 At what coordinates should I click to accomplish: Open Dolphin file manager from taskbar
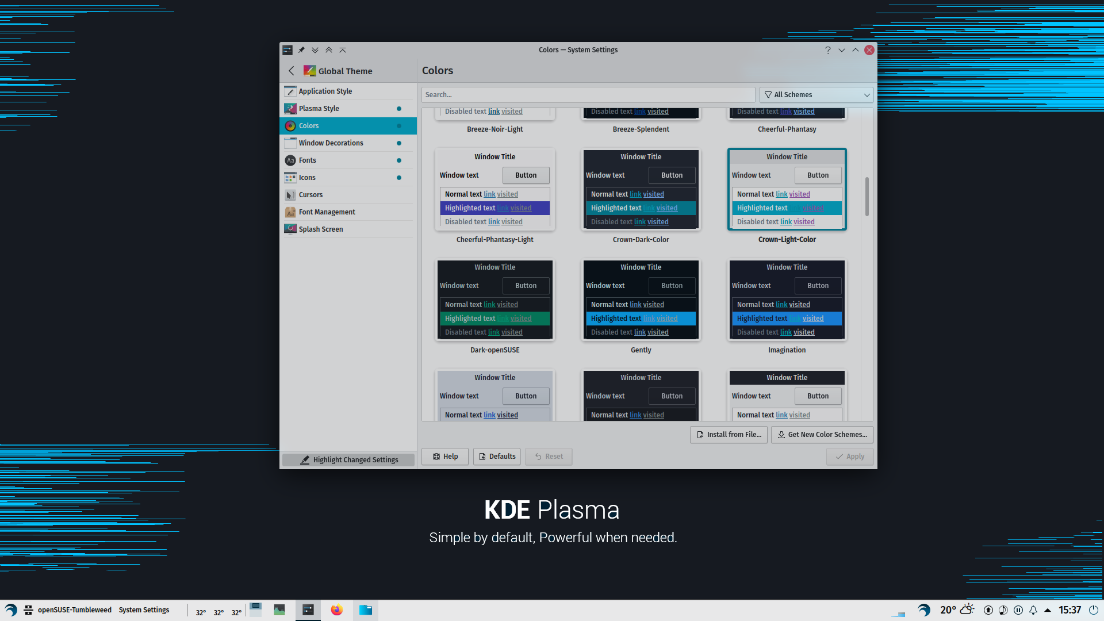coord(366,609)
